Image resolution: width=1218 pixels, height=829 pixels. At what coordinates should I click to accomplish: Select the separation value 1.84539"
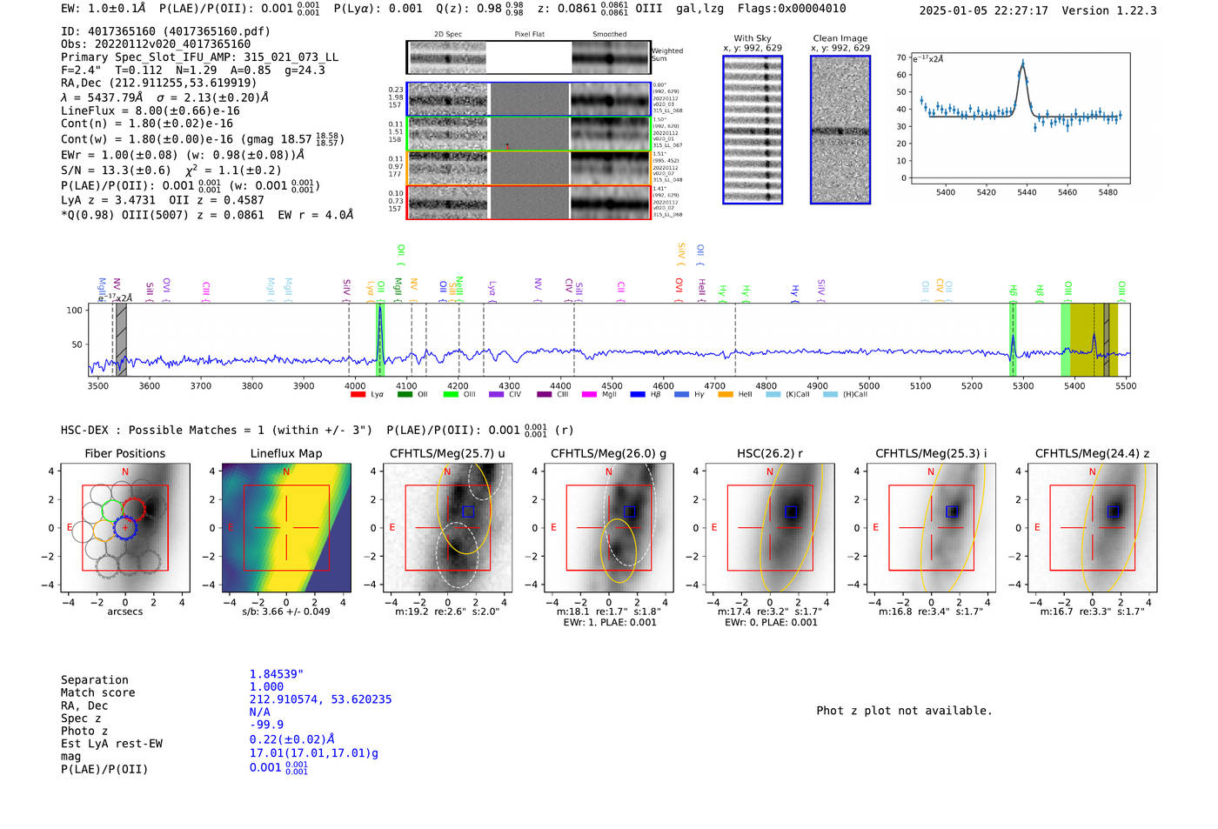pos(277,674)
